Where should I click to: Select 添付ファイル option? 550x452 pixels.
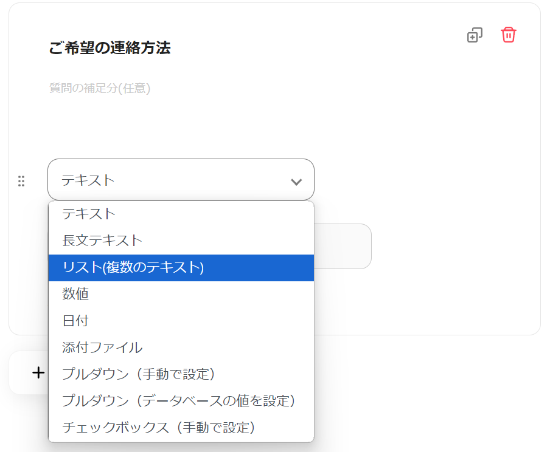[181, 348]
